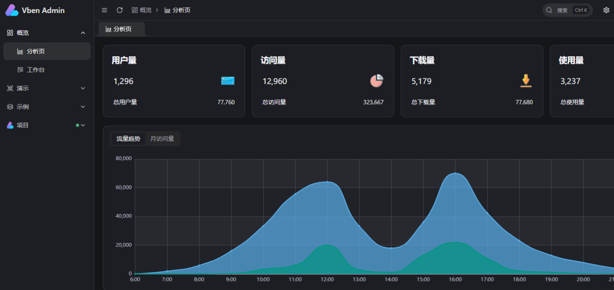Click the 搜索 search box
Screen dimensions: 614x290
tap(567, 10)
